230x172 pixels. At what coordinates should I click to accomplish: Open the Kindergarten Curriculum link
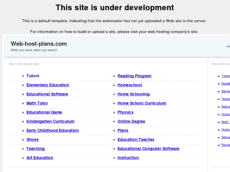[50, 122]
